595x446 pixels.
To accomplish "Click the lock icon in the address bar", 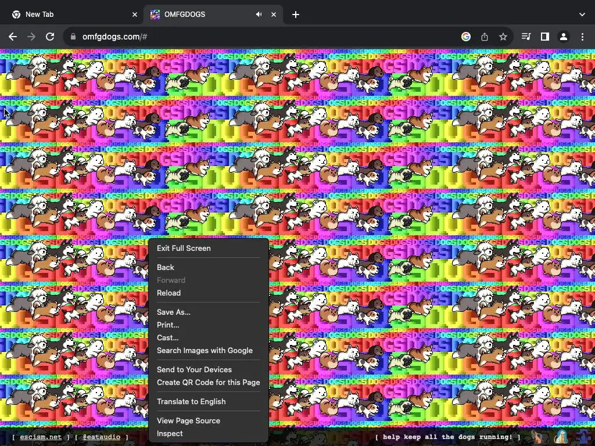I will [x=73, y=37].
